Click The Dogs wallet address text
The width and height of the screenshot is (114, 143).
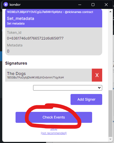[x=35, y=78]
